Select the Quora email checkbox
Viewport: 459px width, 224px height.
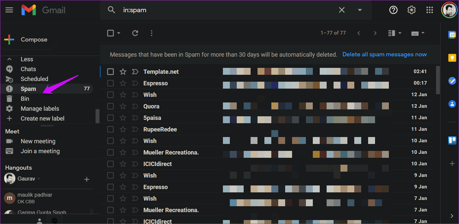point(110,106)
